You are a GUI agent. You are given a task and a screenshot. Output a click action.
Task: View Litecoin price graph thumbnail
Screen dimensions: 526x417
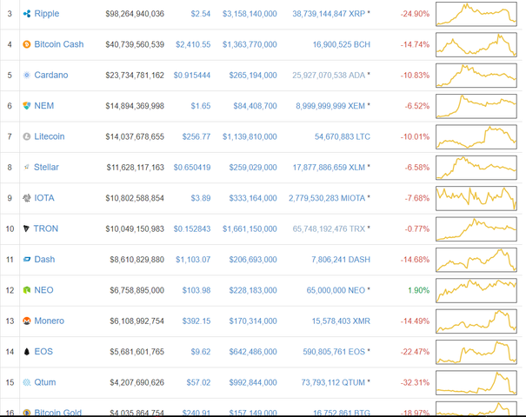pos(476,136)
